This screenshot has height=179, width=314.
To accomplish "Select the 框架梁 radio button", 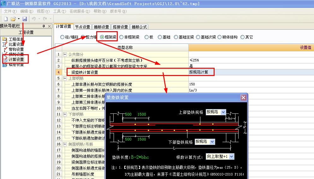I will coord(102,37).
